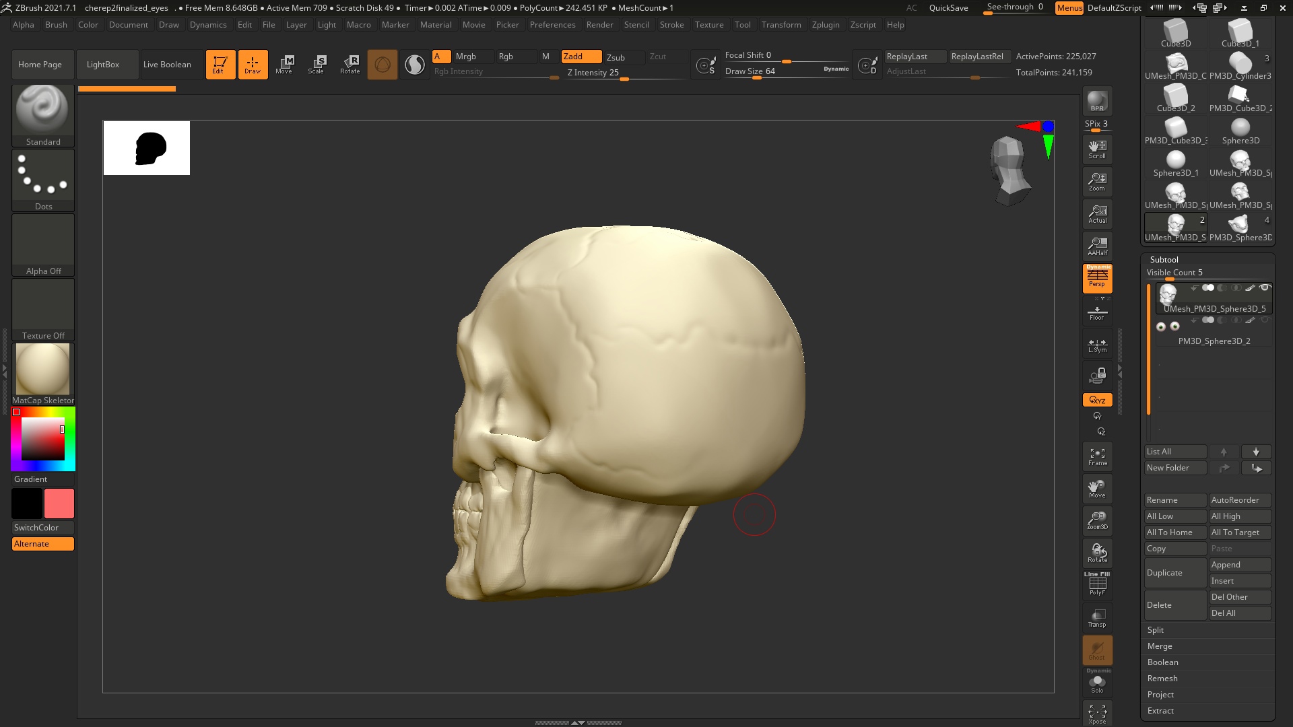Activate the Move transform tool
Screen dimensions: 1293x727
(x=284, y=64)
